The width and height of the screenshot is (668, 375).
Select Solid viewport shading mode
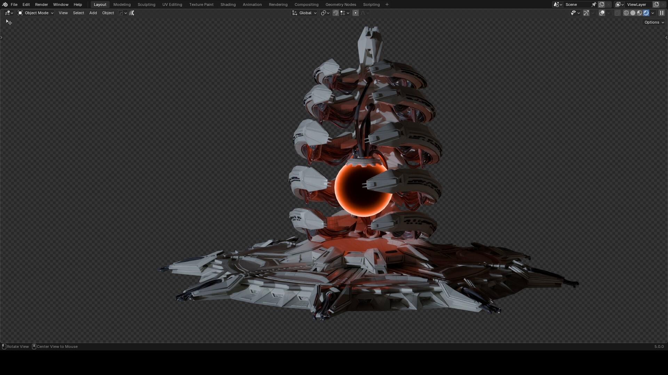coord(633,13)
